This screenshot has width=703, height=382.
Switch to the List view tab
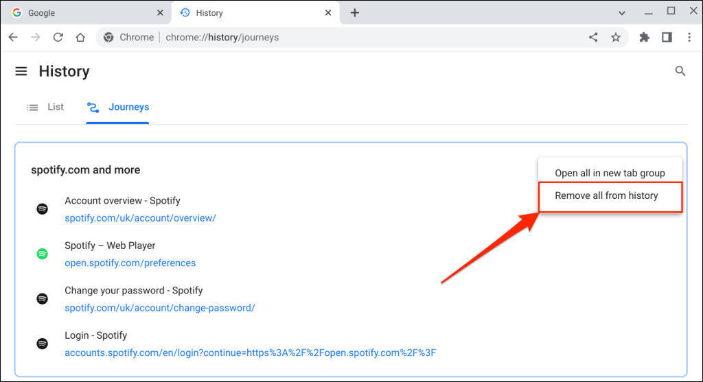click(45, 107)
